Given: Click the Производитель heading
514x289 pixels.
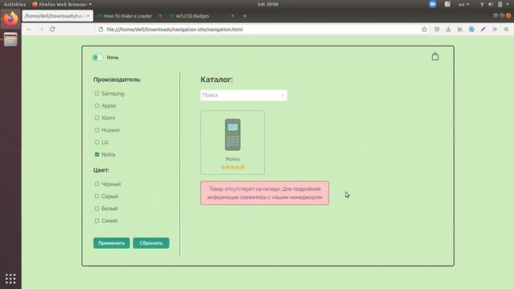Looking at the screenshot, I should point(117,79).
